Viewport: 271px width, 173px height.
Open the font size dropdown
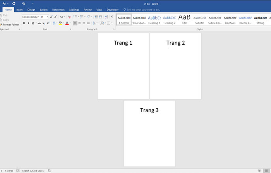(48, 17)
